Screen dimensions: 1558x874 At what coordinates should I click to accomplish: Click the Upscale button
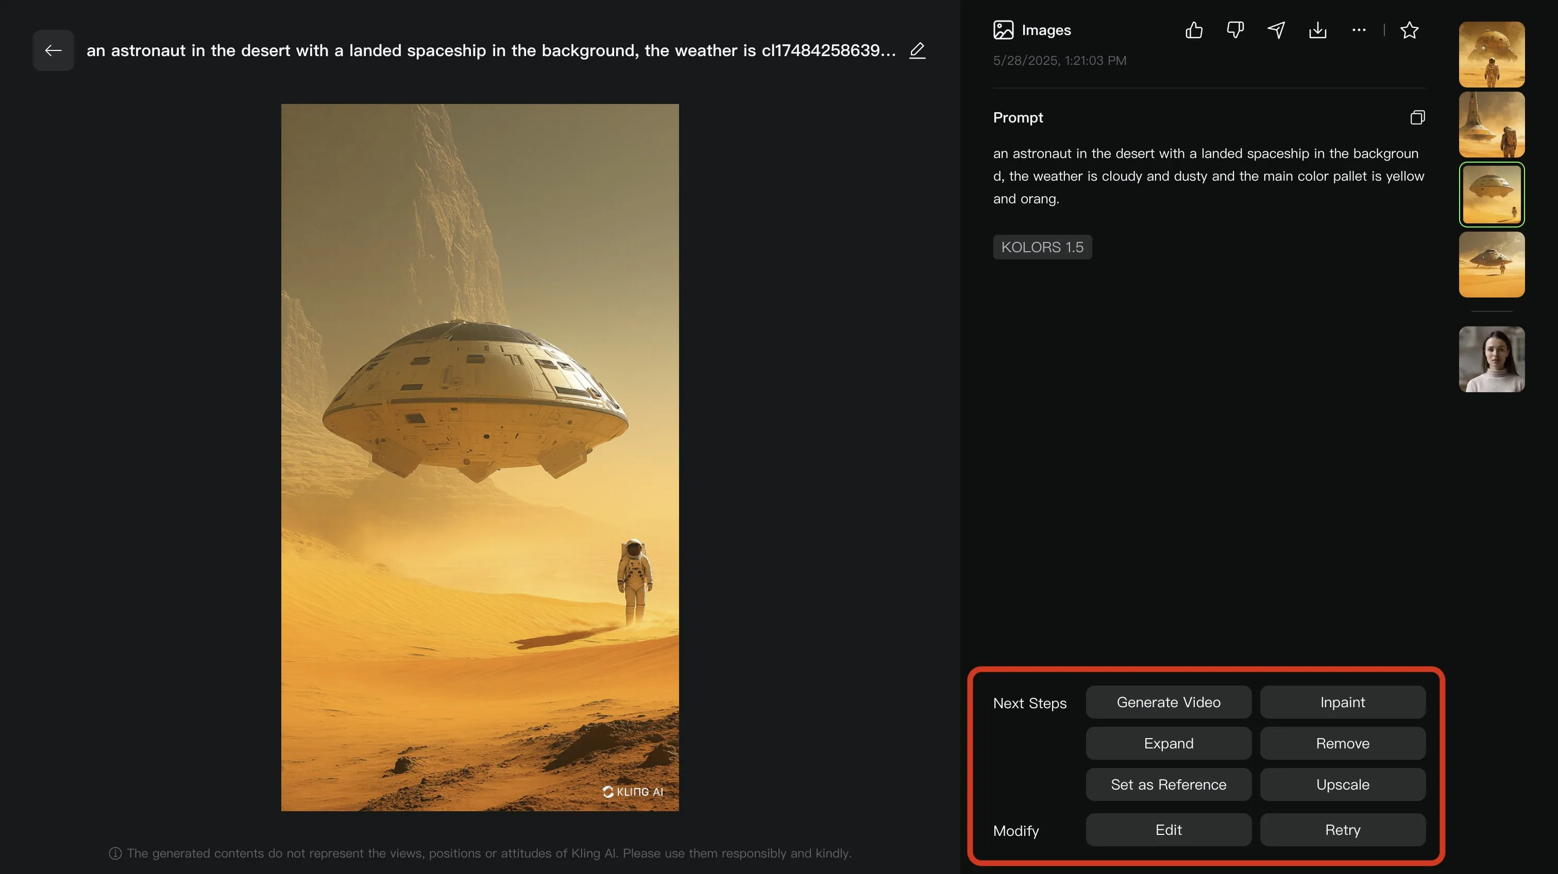1342,784
